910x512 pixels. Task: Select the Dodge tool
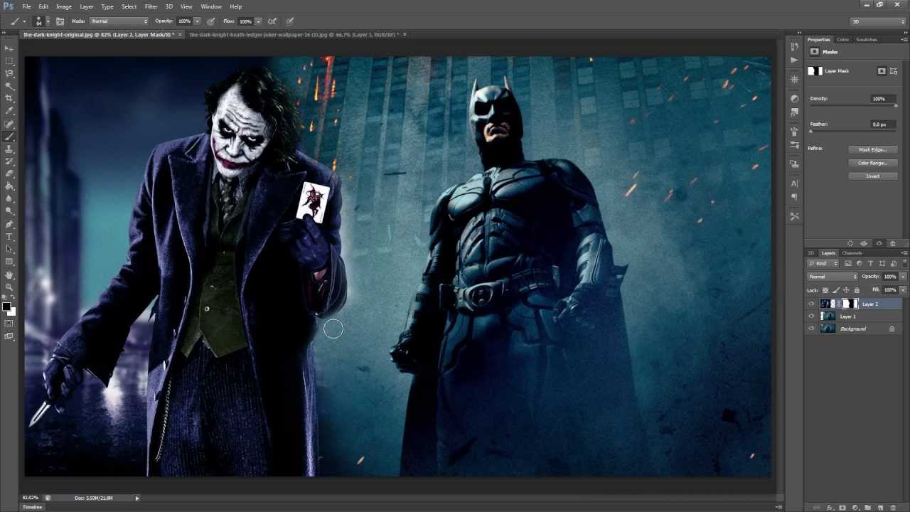coord(9,211)
